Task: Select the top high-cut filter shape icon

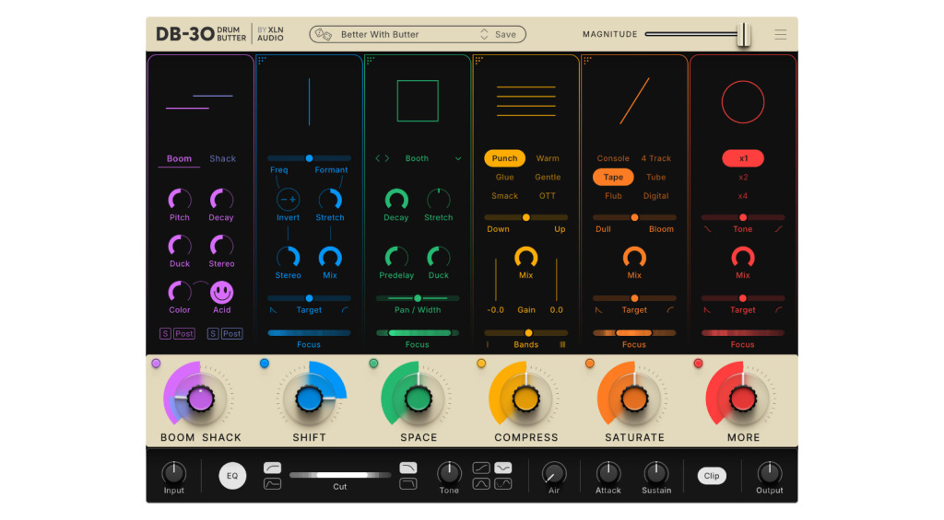Action: (408, 468)
